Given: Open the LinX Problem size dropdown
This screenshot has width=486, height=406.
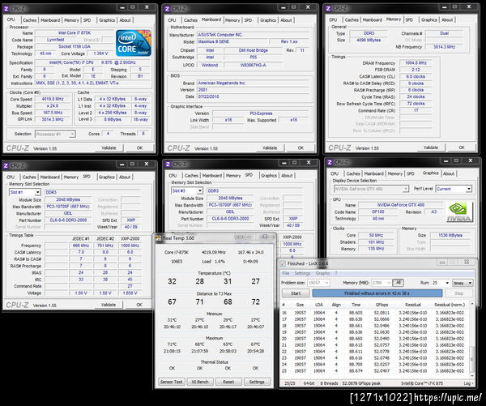Looking at the screenshot, I should tap(326, 283).
